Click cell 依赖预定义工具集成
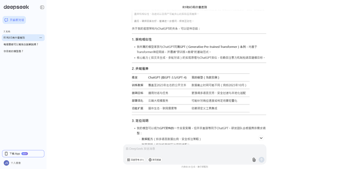343x169 pixels. 204,108
